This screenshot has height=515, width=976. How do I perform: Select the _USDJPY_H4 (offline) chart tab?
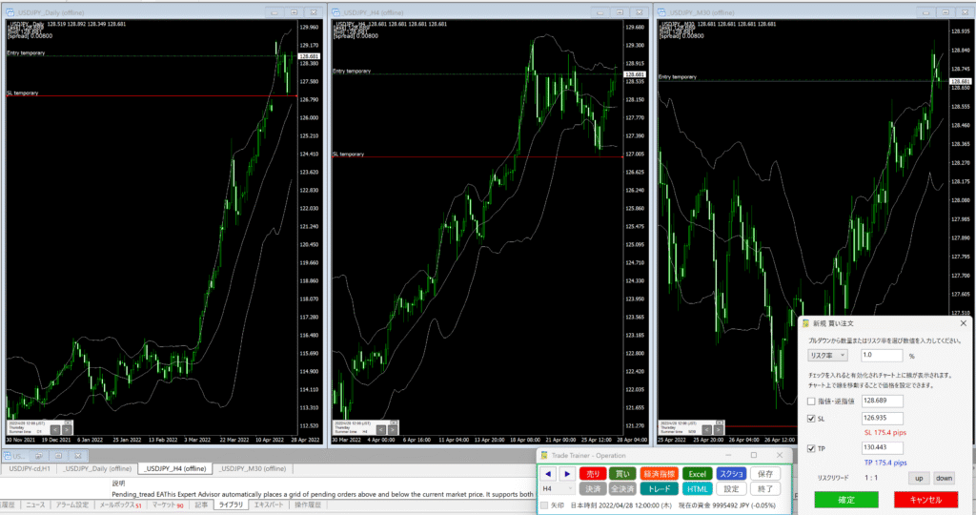175,469
